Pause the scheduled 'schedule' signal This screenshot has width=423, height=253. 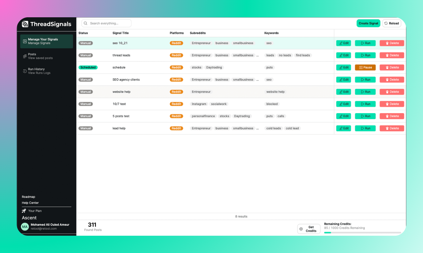365,67
